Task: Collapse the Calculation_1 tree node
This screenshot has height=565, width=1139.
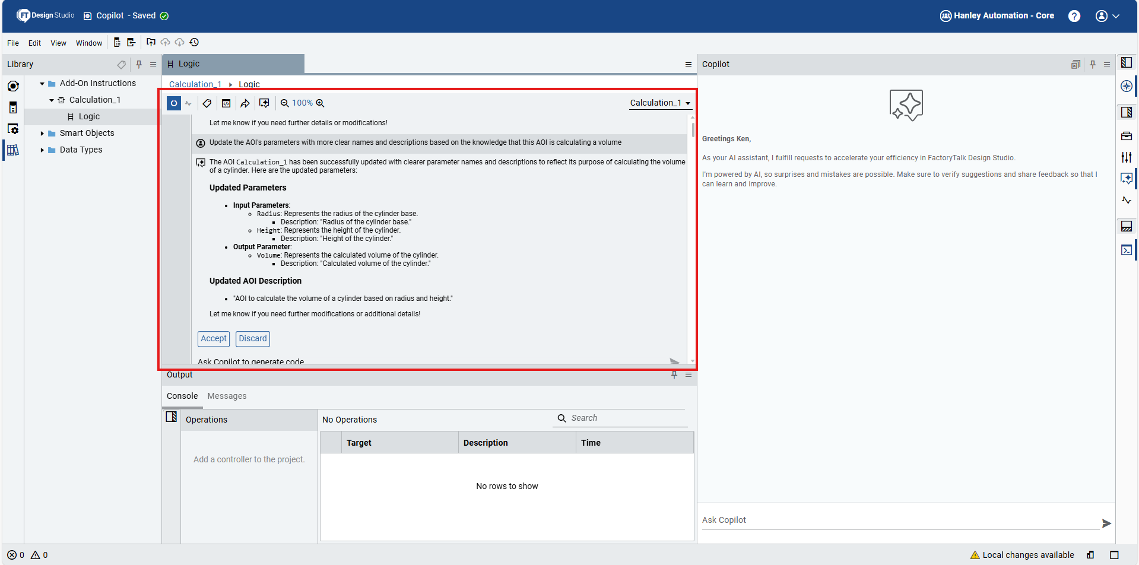Action: 52,100
